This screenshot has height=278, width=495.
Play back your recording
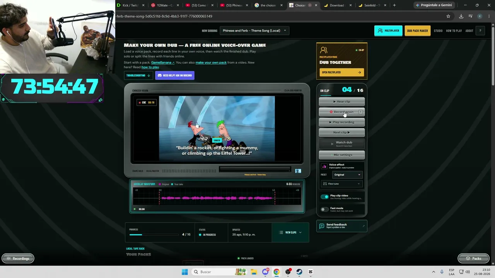tap(341, 122)
